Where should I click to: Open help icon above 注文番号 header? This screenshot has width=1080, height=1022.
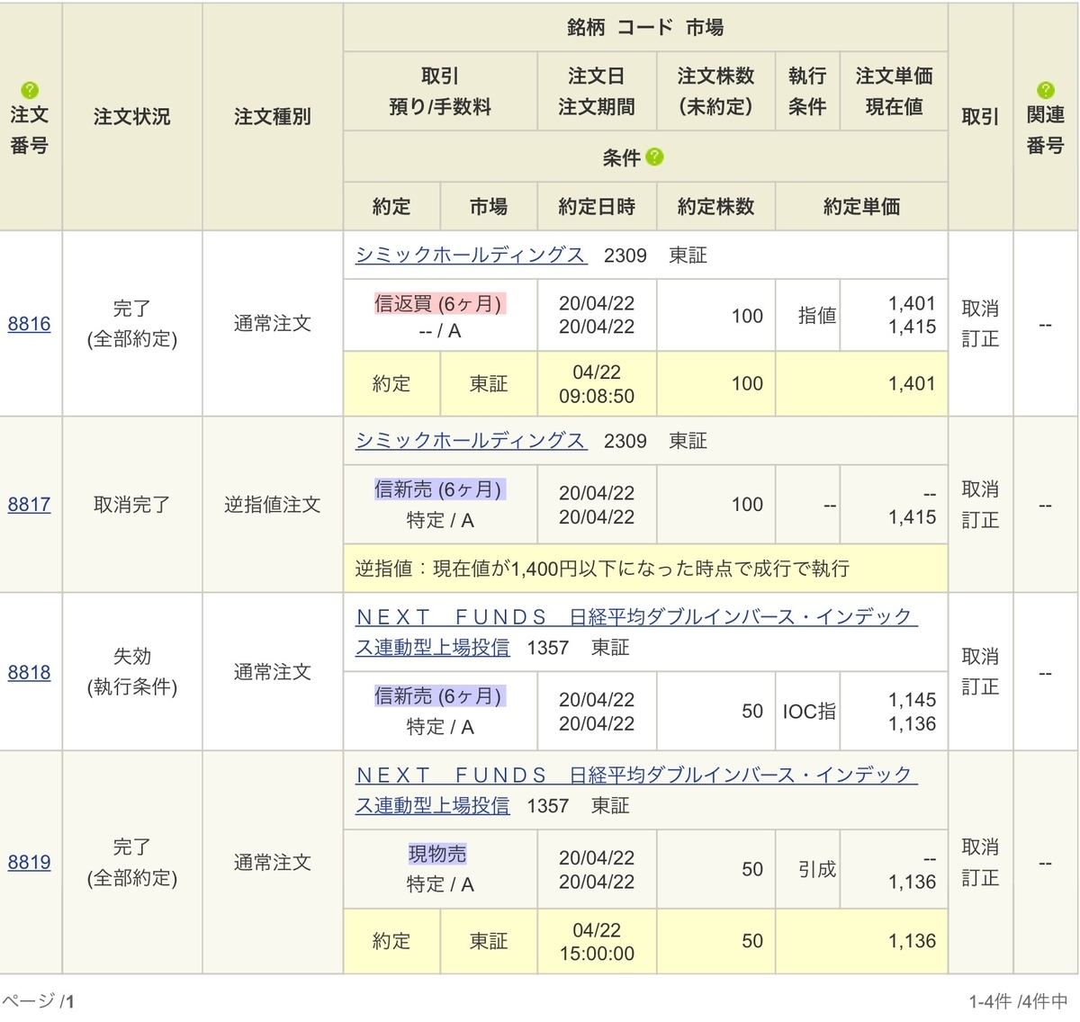[x=30, y=90]
